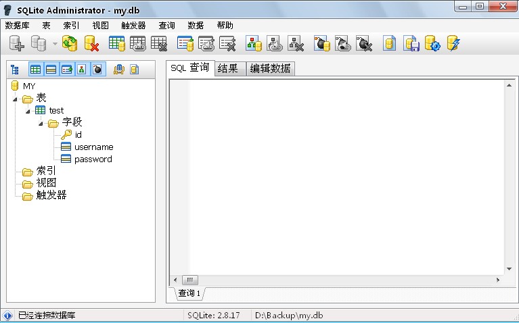The height and width of the screenshot is (323, 519).
Task: Click the delete view toolbar icon
Action: (296, 43)
